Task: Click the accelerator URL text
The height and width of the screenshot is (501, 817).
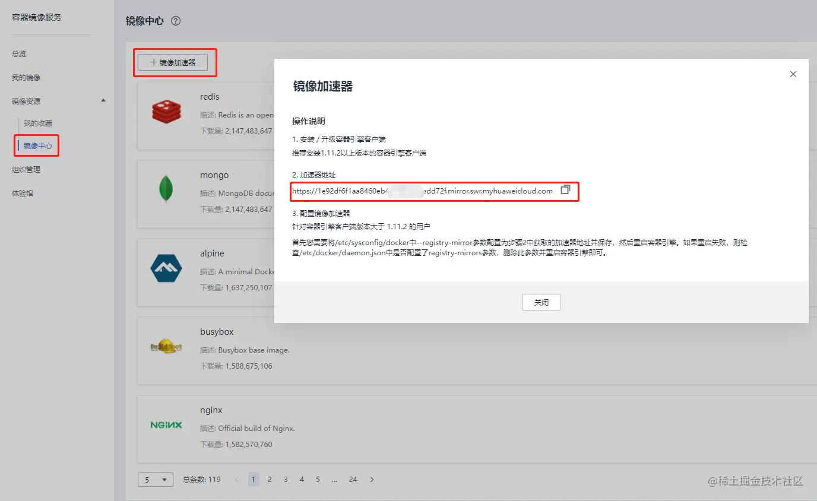Action: pyautogui.click(x=422, y=191)
